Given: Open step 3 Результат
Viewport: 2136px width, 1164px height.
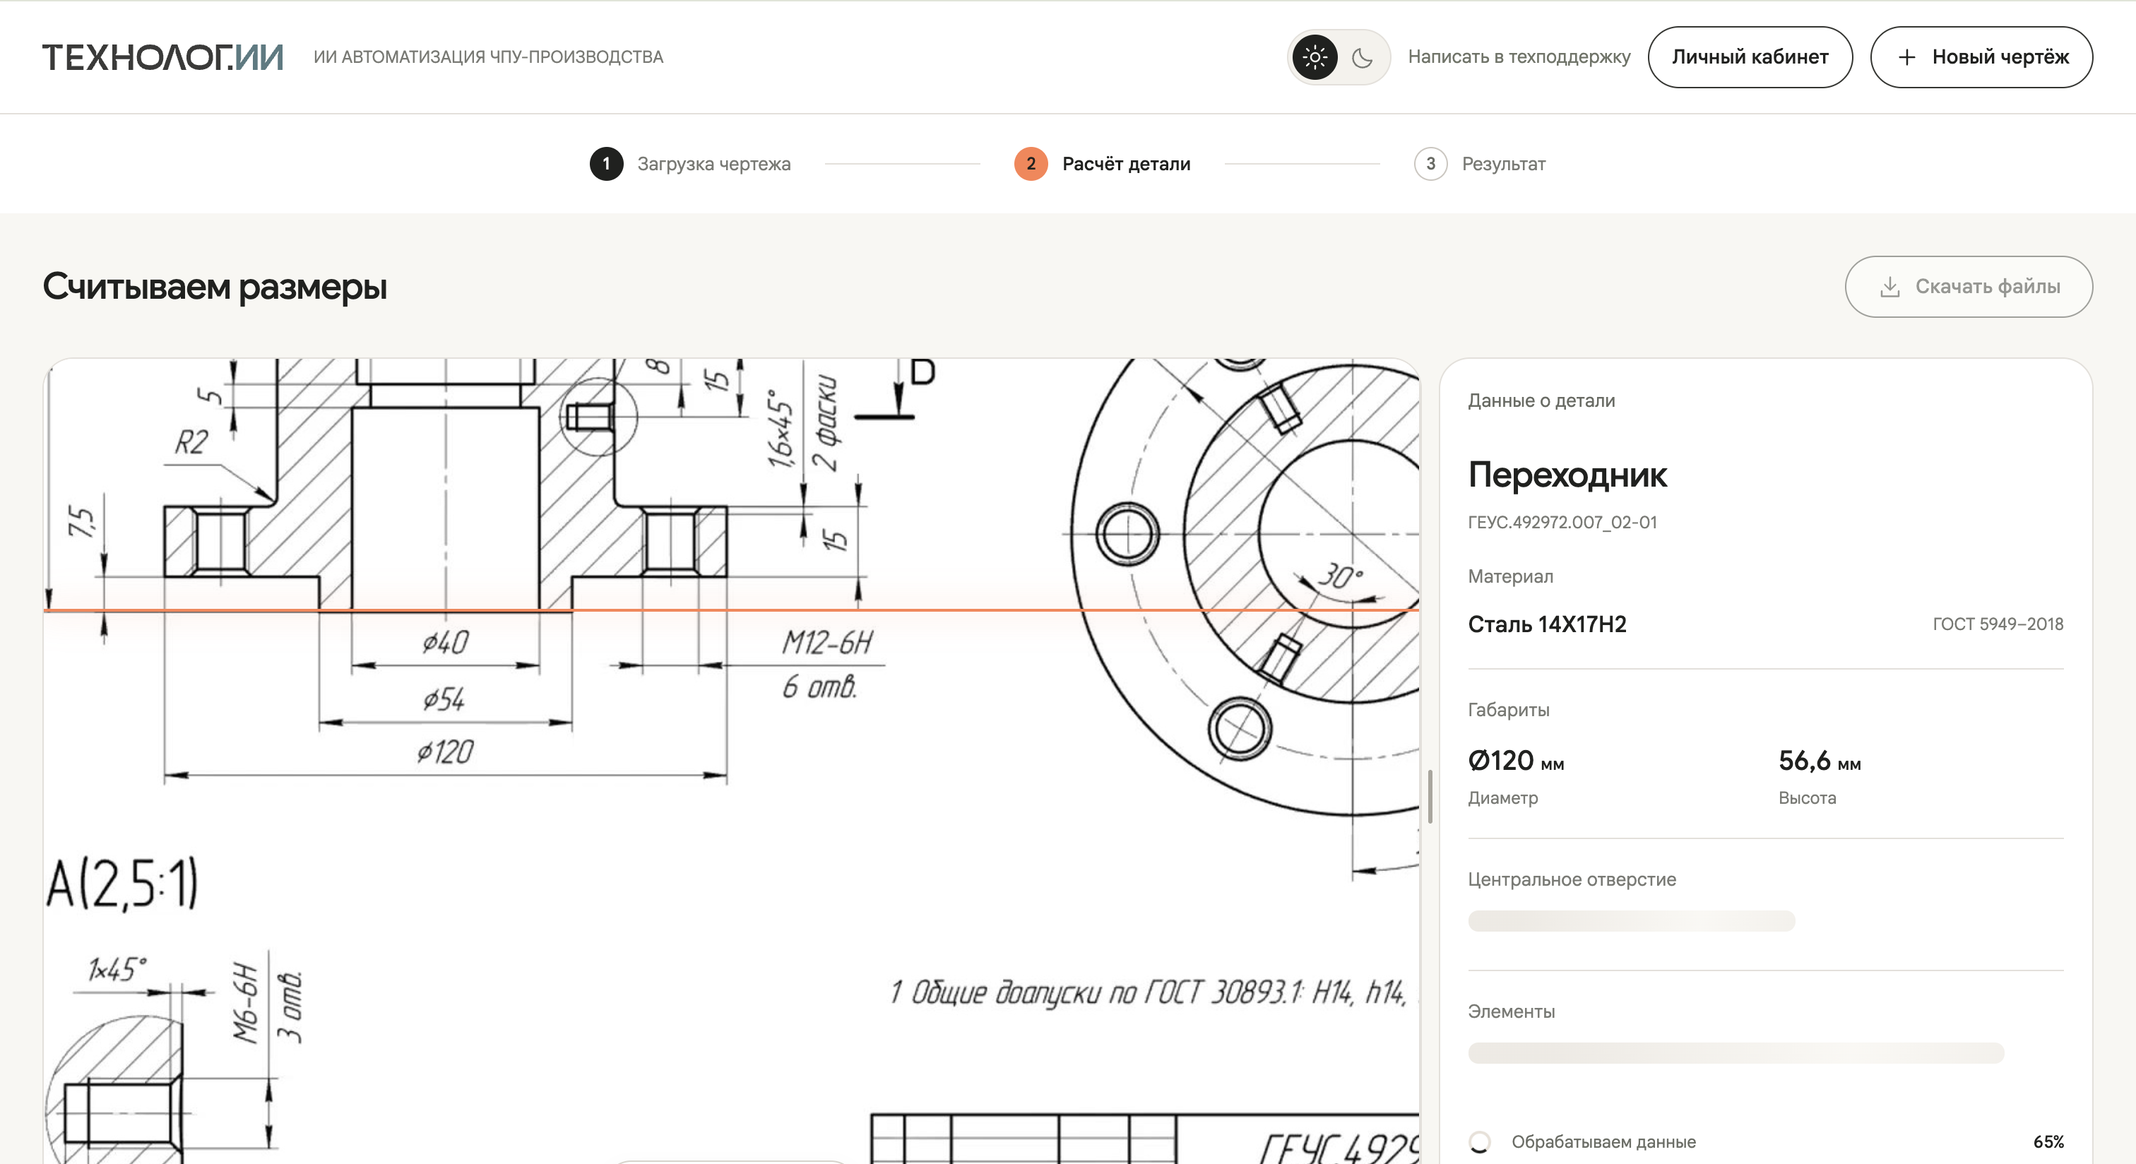Looking at the screenshot, I should (x=1479, y=163).
